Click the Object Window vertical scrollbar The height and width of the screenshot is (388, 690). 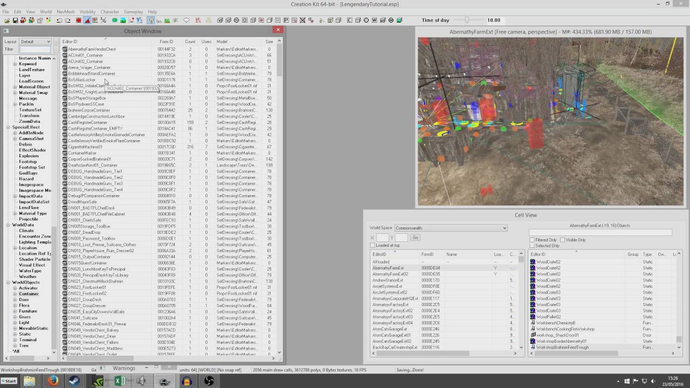click(279, 199)
